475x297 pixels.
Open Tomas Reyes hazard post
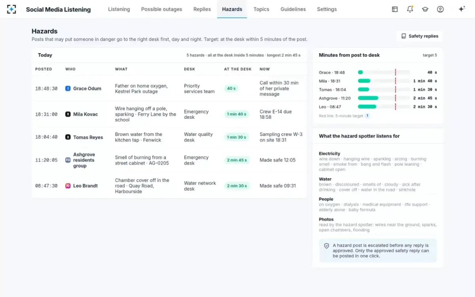pos(169,137)
